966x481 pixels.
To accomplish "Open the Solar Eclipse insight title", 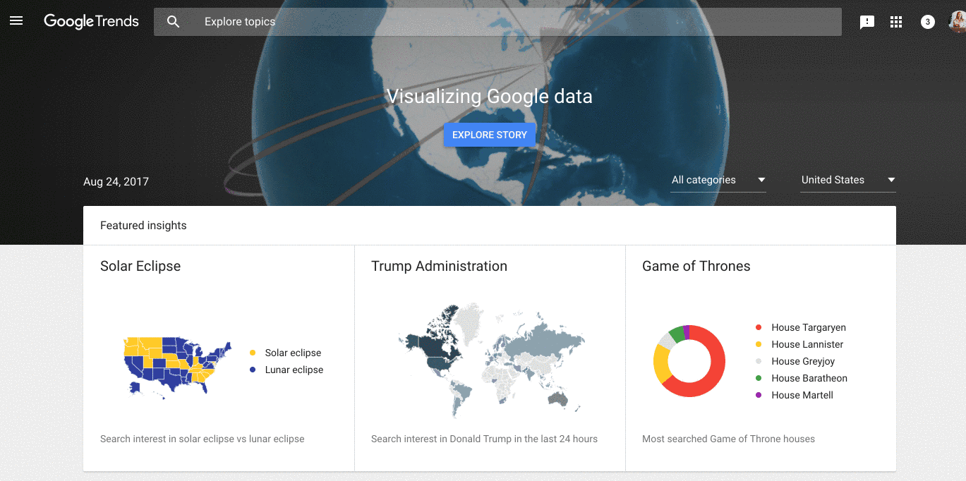I will coord(140,266).
